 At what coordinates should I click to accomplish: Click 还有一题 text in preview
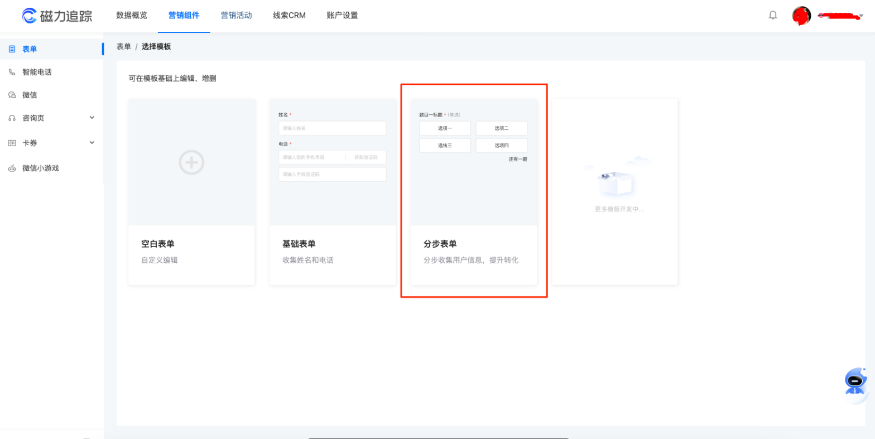518,159
